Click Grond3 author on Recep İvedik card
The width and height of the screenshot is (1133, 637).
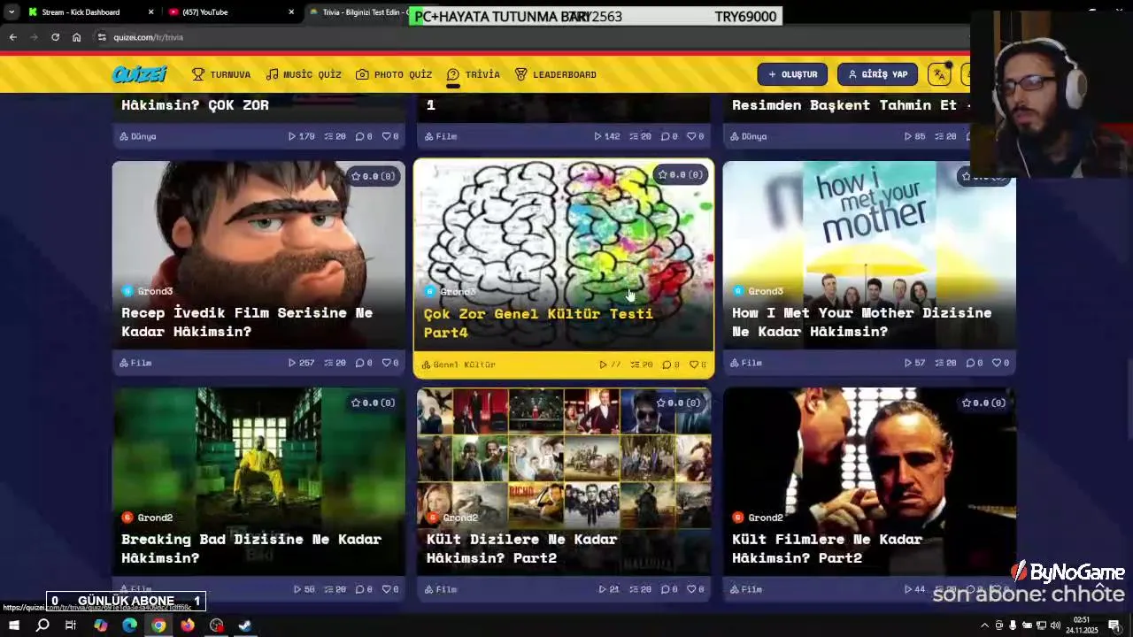[147, 291]
